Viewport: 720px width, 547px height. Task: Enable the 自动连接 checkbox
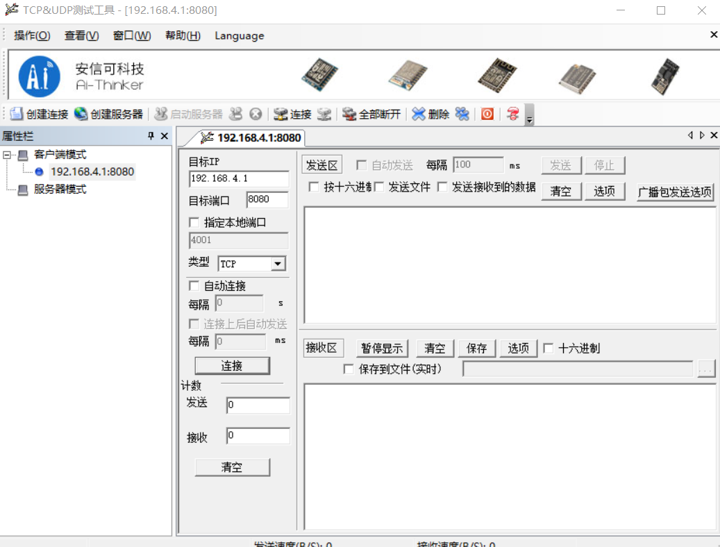pos(194,286)
